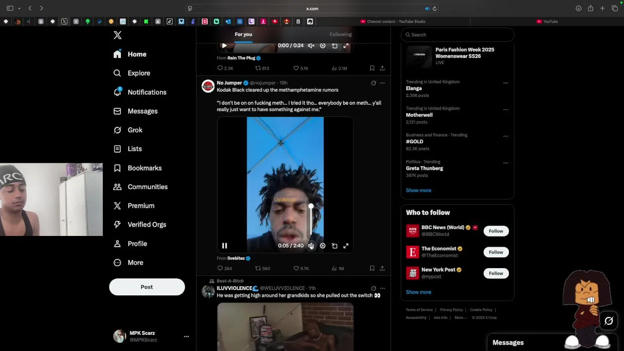Expand the More sidebar menu

tap(128, 263)
